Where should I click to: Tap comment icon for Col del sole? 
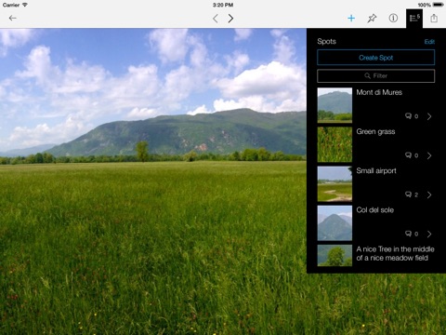point(408,234)
